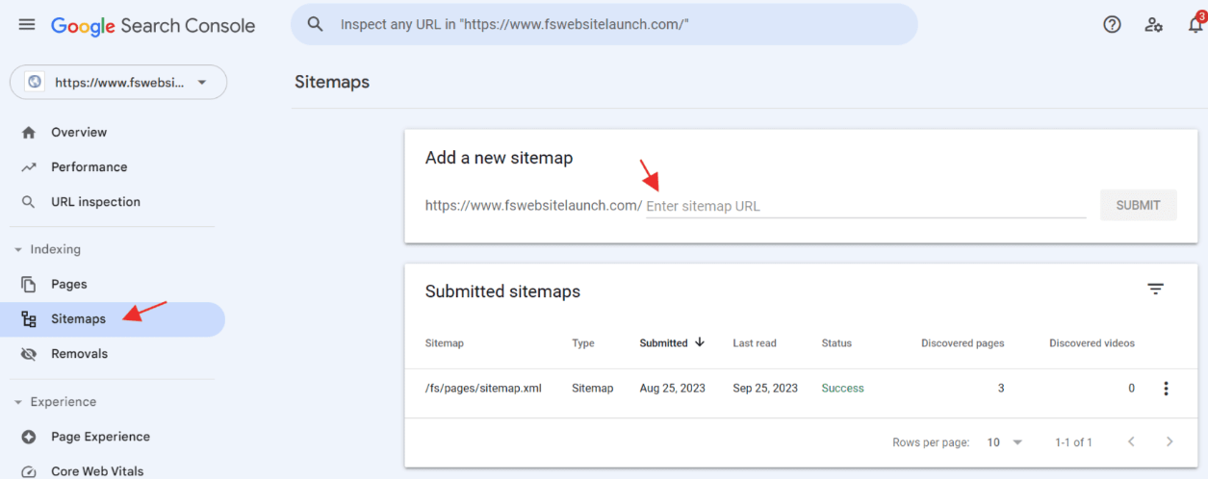Sort by Discovered pages column header
Image resolution: width=1208 pixels, height=479 pixels.
963,342
